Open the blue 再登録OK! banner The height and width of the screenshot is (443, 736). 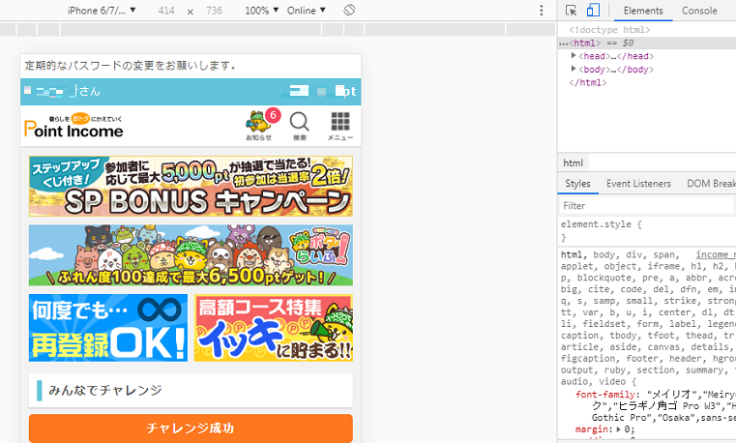coord(108,328)
